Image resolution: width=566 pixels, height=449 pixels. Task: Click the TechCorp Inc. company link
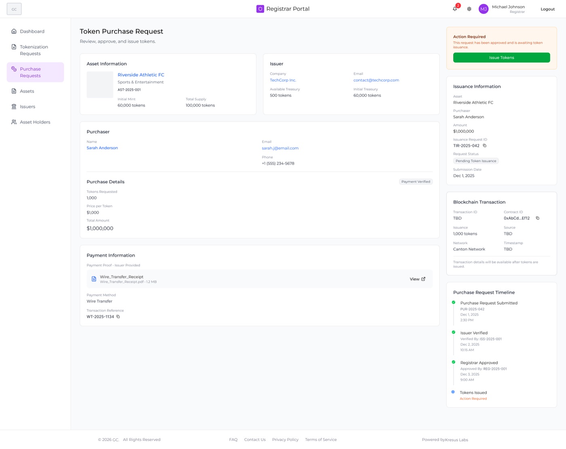click(x=283, y=80)
